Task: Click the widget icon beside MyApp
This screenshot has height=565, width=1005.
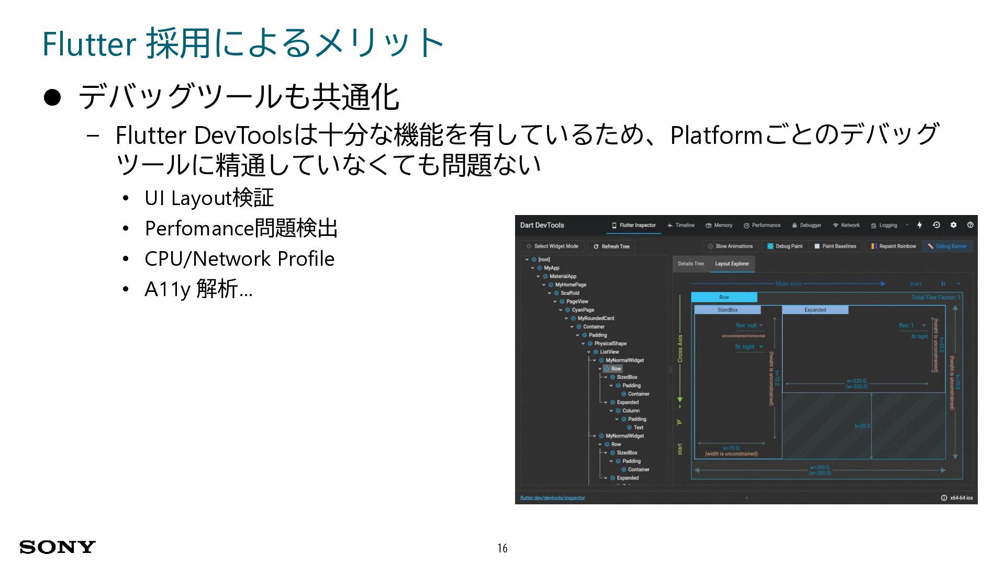Action: click(x=540, y=268)
